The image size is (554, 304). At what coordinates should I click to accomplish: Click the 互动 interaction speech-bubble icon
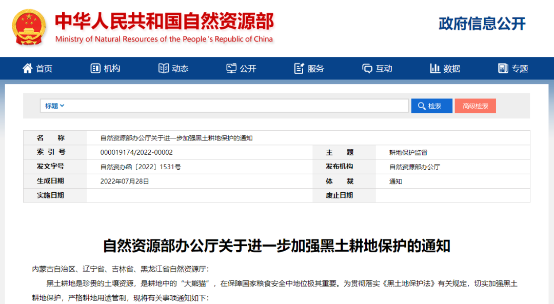(366, 68)
